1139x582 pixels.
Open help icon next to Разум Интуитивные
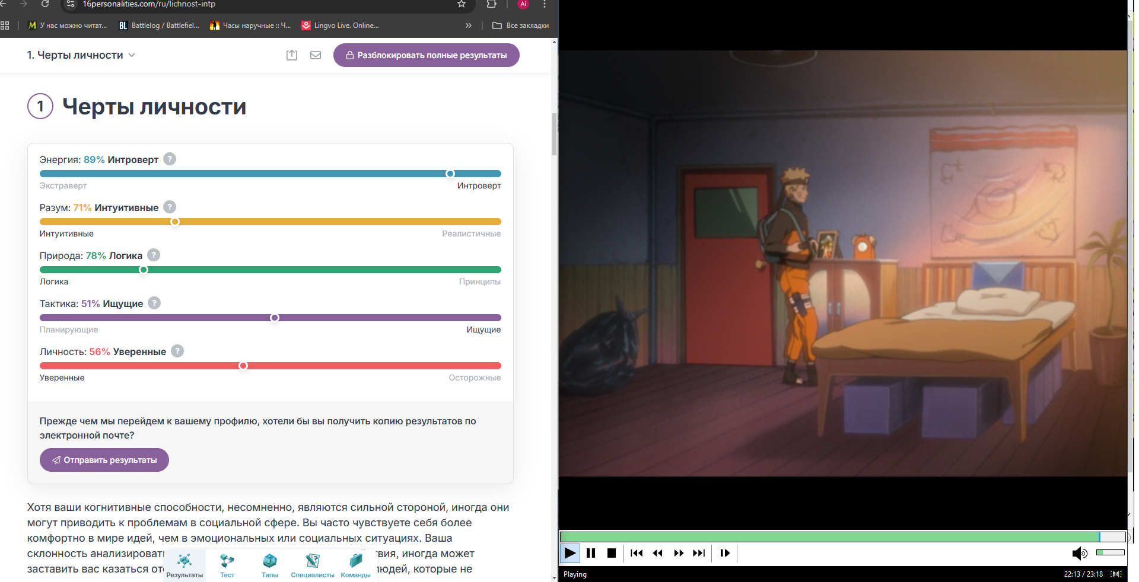(x=170, y=207)
